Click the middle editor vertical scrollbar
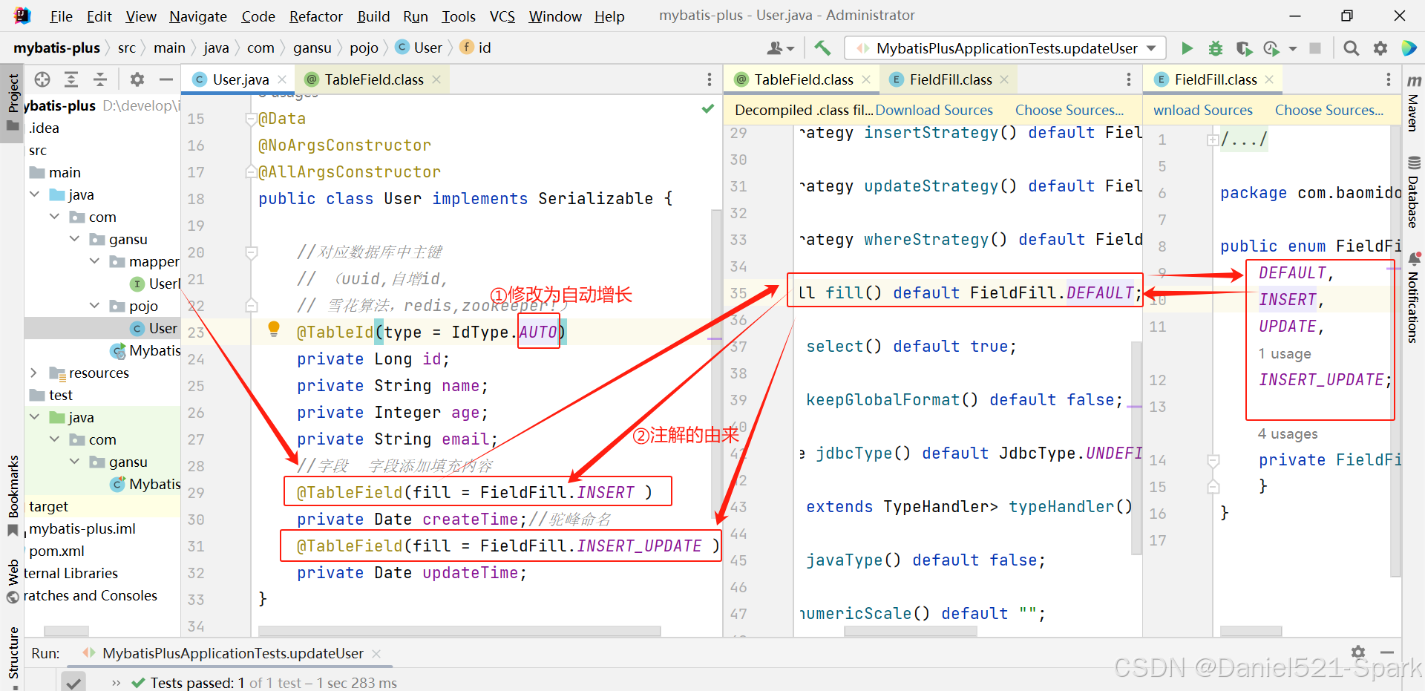Screen dimensions: 1425x691 click(1136, 448)
